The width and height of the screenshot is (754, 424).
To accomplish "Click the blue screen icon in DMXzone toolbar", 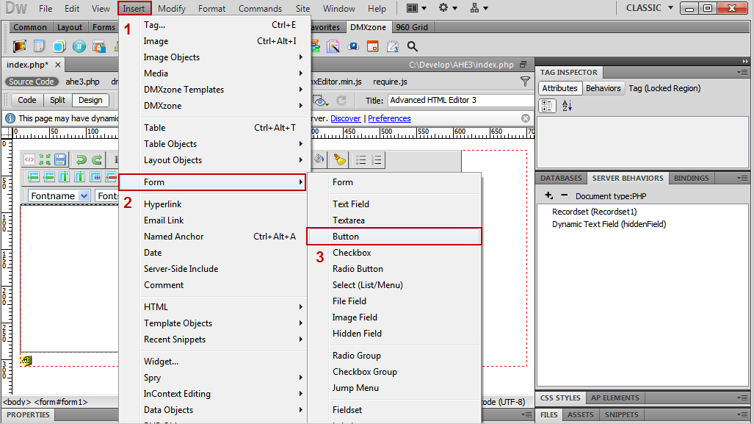I will pos(353,46).
